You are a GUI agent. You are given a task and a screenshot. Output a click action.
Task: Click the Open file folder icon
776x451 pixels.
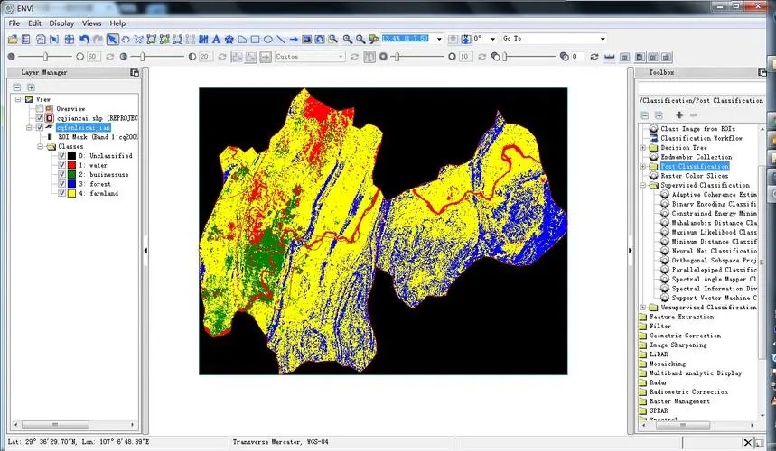13,39
